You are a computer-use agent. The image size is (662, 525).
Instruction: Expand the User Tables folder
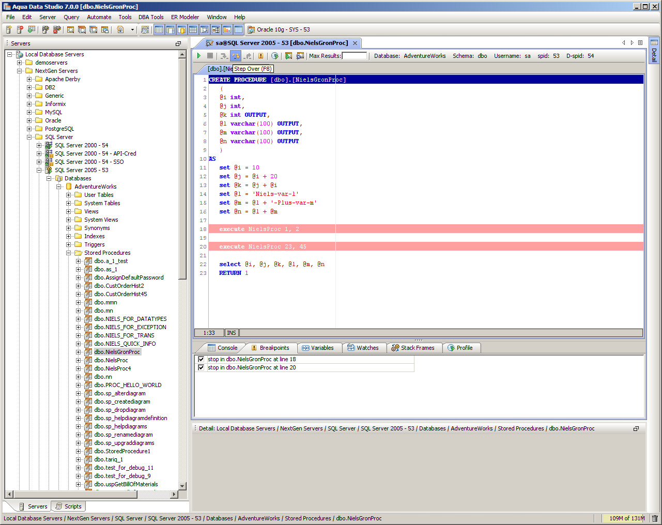point(69,195)
